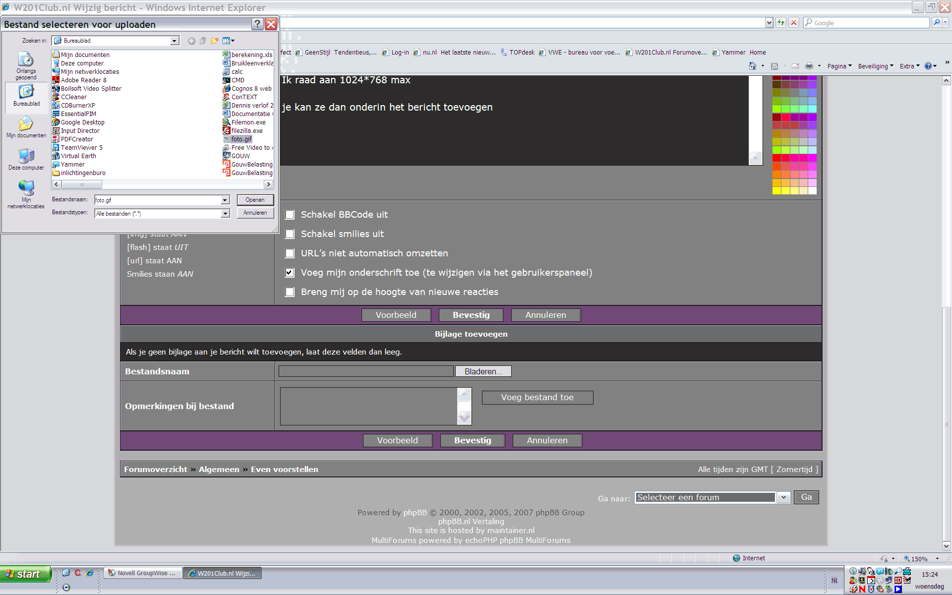Enable Schakel BBCode uit checkbox
The width and height of the screenshot is (952, 595).
(x=290, y=215)
